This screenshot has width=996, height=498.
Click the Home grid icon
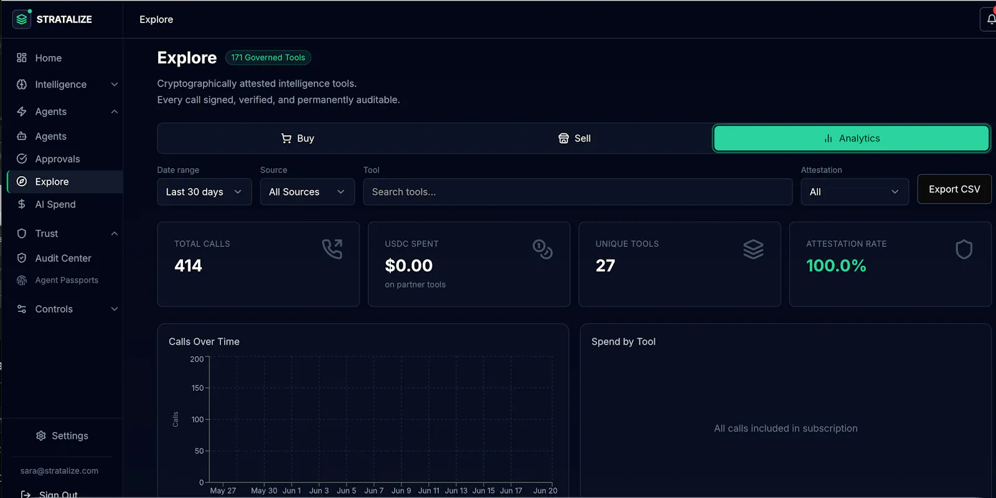point(22,58)
